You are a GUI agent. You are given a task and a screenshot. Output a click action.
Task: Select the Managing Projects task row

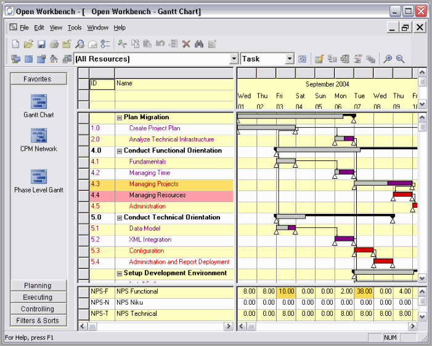(161, 185)
